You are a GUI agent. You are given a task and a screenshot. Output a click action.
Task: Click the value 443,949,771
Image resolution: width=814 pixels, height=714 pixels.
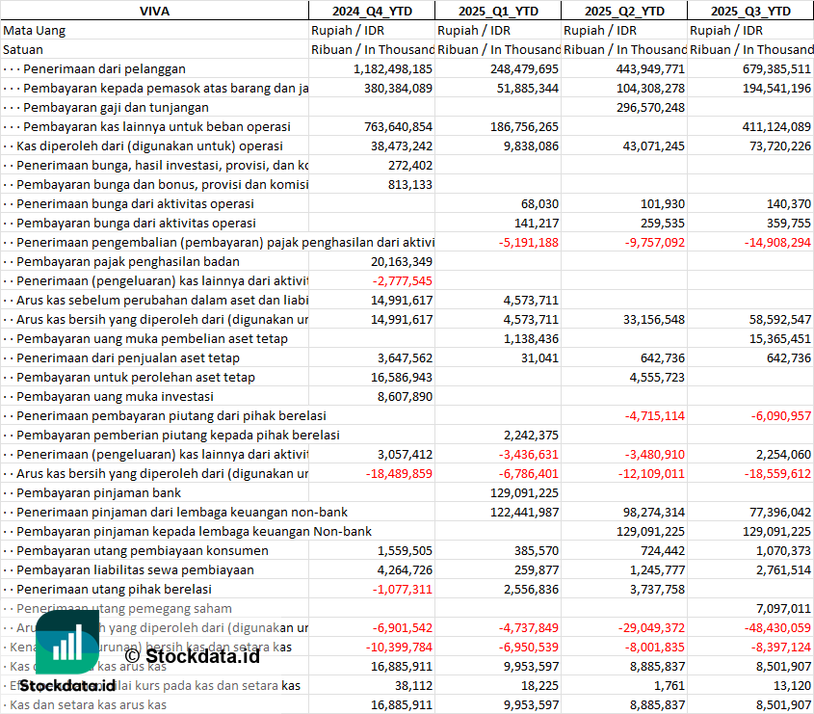tap(650, 69)
